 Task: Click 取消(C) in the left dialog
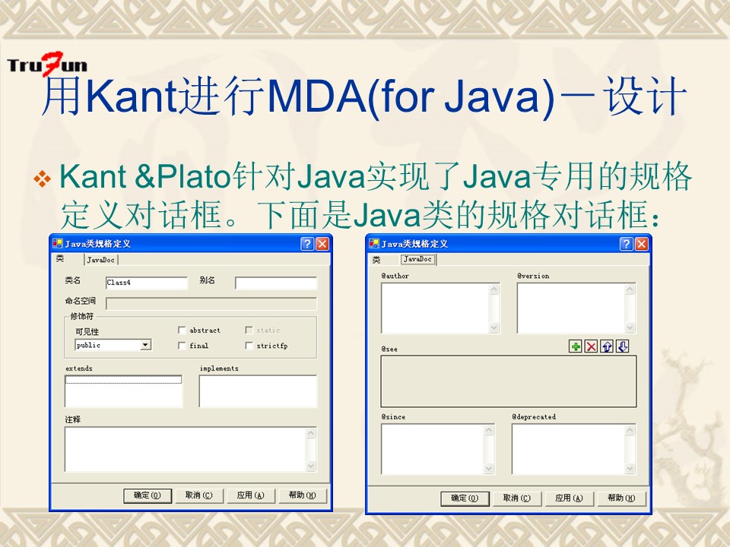(198, 495)
